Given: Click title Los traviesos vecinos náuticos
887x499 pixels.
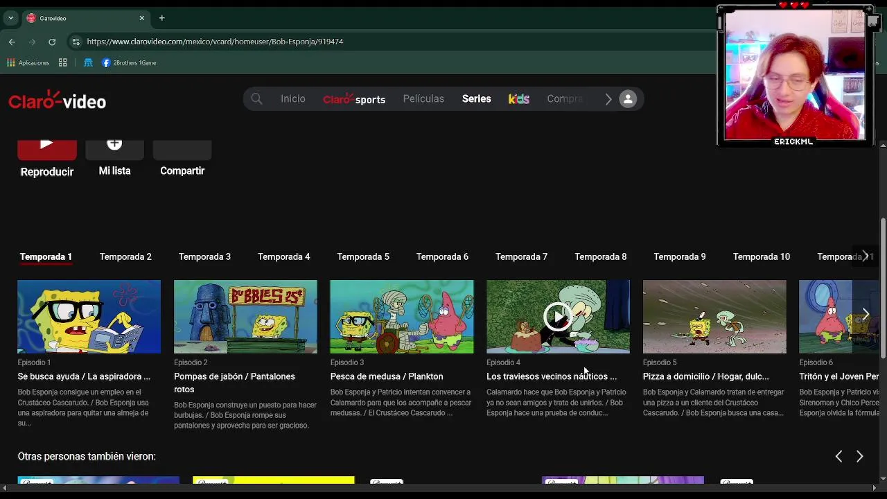Looking at the screenshot, I should [x=552, y=376].
